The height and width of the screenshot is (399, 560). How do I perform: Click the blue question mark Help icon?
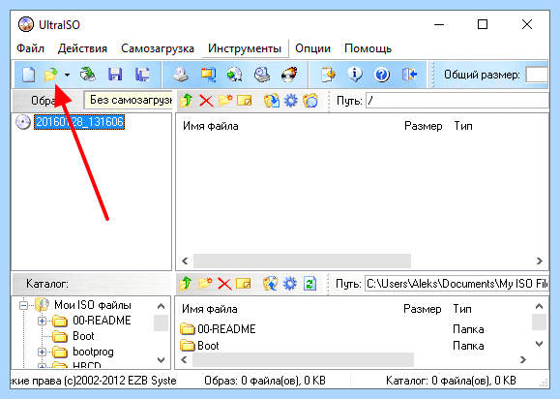click(x=382, y=75)
